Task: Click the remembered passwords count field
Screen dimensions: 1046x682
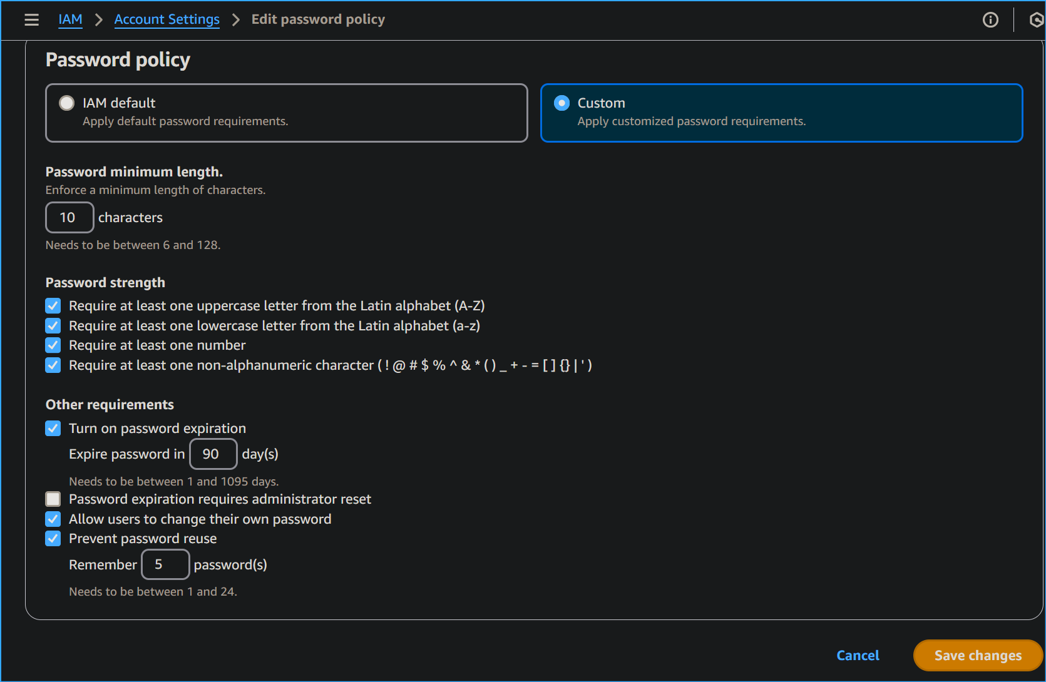Action: coord(165,564)
